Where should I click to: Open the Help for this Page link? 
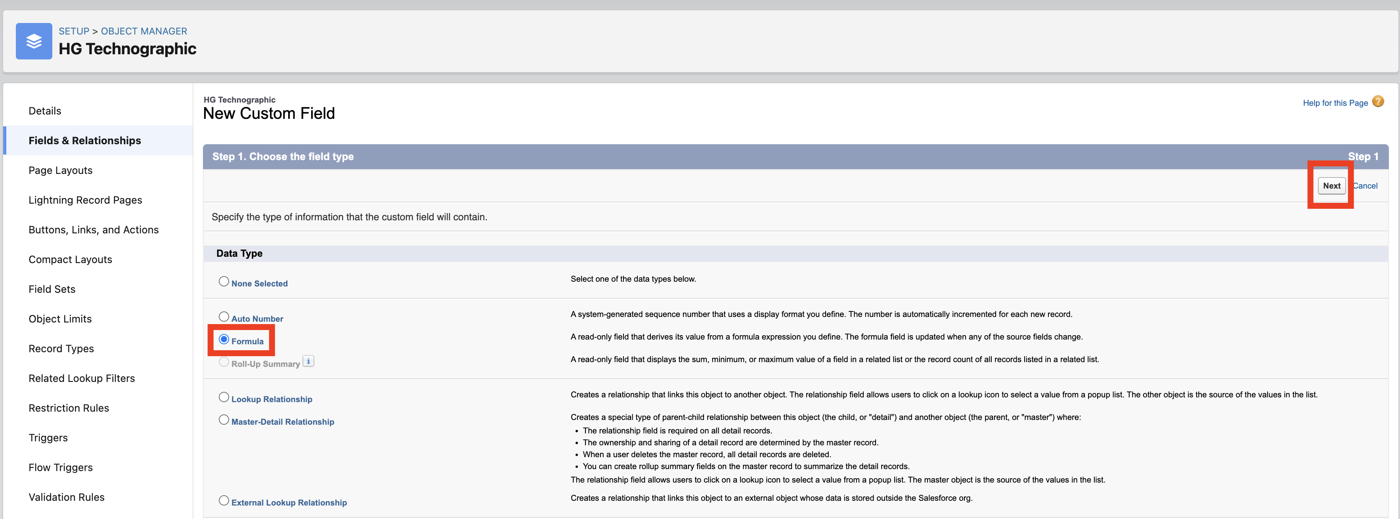[1335, 103]
